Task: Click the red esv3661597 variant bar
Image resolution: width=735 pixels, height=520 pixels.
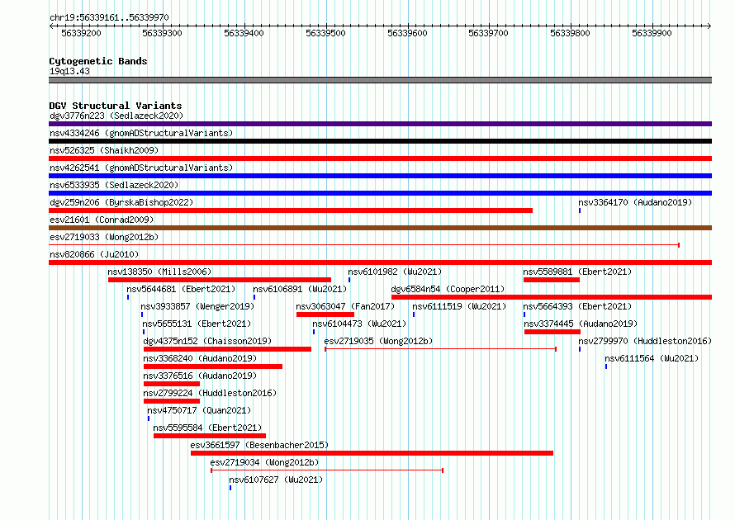Action: coord(372,453)
